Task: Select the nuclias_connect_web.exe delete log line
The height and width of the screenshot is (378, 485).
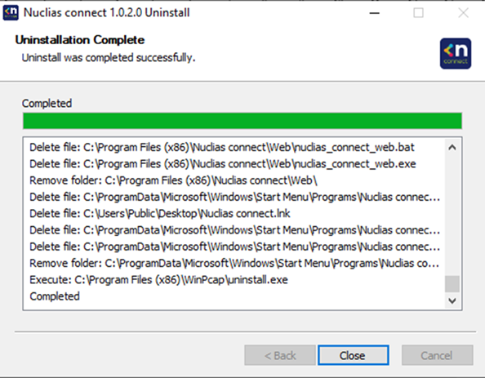Action: (x=222, y=164)
